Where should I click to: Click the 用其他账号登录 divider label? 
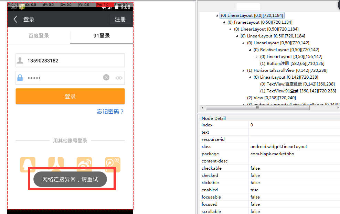(x=70, y=140)
